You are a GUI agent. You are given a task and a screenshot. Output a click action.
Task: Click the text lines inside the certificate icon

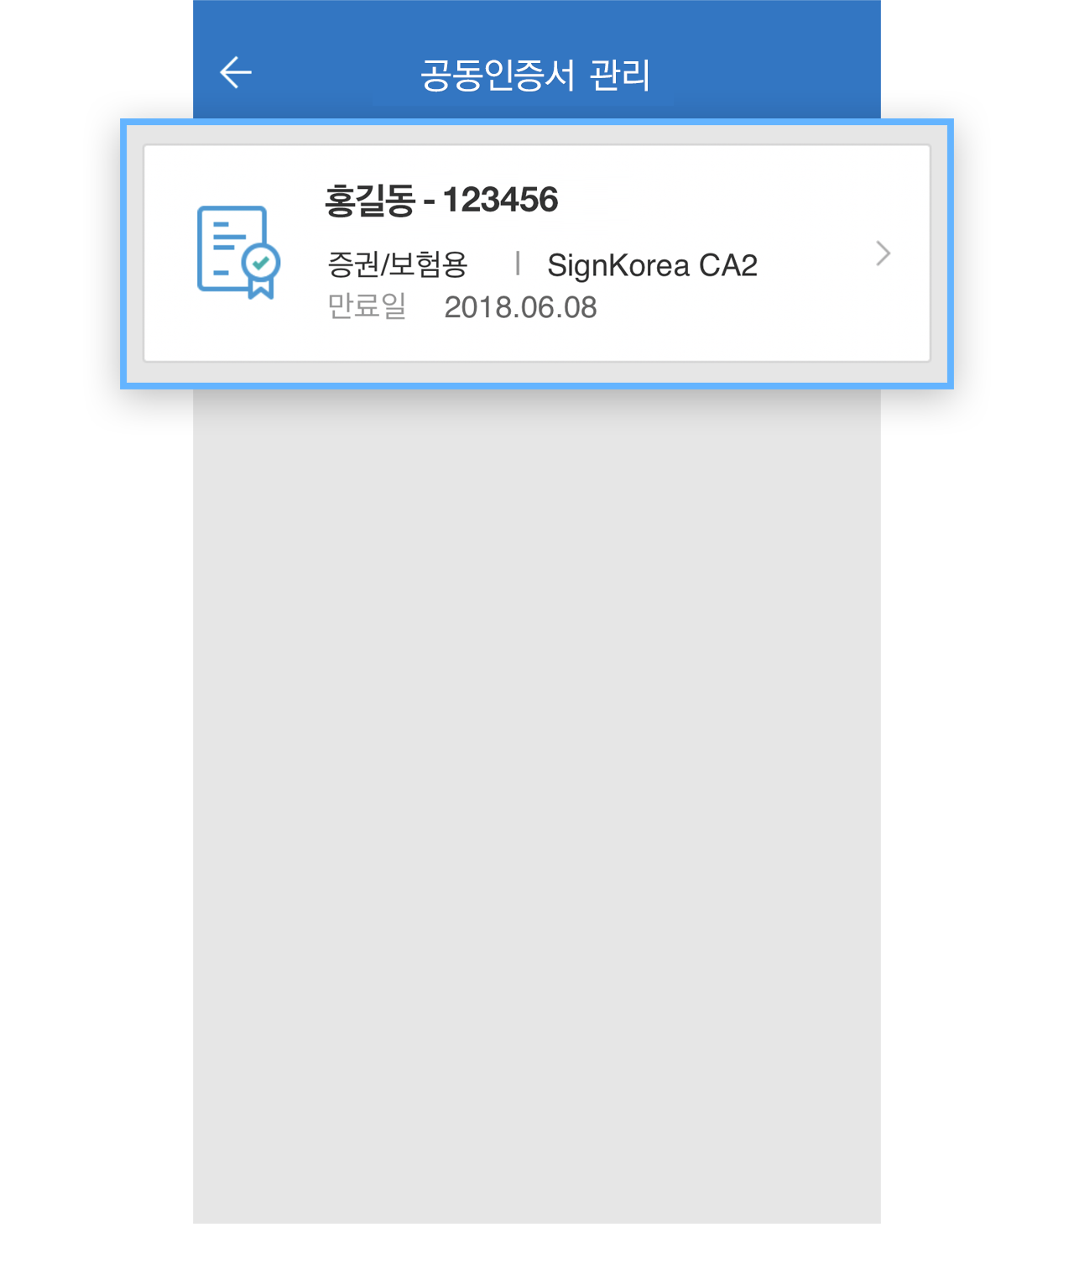pyautogui.click(x=227, y=248)
